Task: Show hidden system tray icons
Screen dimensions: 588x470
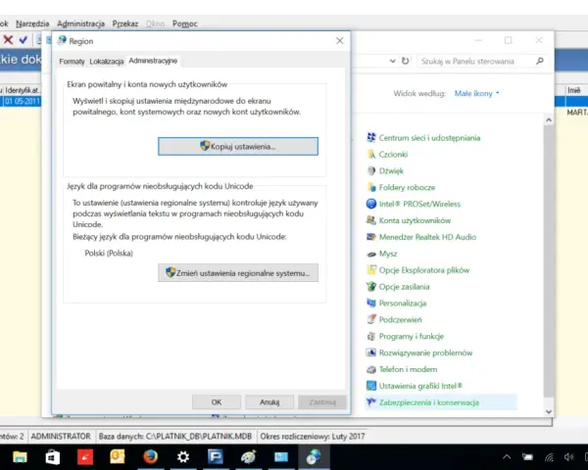Action: pos(507,457)
